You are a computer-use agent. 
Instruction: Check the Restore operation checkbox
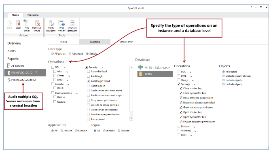pos(55,102)
